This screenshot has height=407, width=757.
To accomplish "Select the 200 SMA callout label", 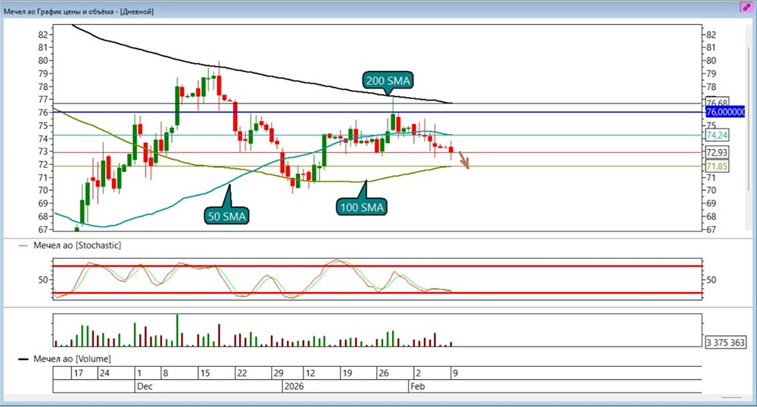I will click(388, 80).
